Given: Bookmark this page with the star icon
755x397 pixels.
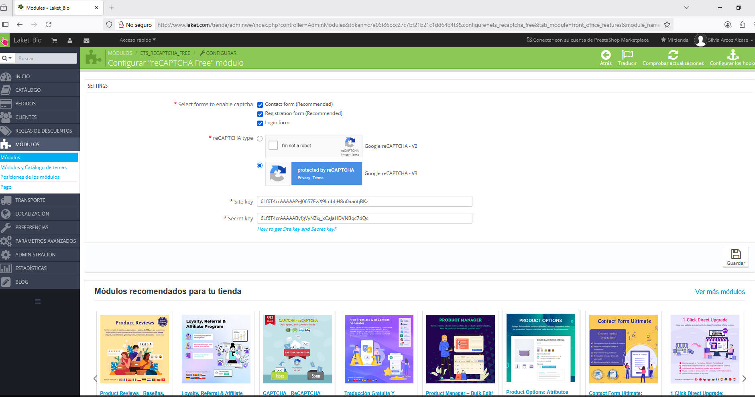Looking at the screenshot, I should click(667, 24).
